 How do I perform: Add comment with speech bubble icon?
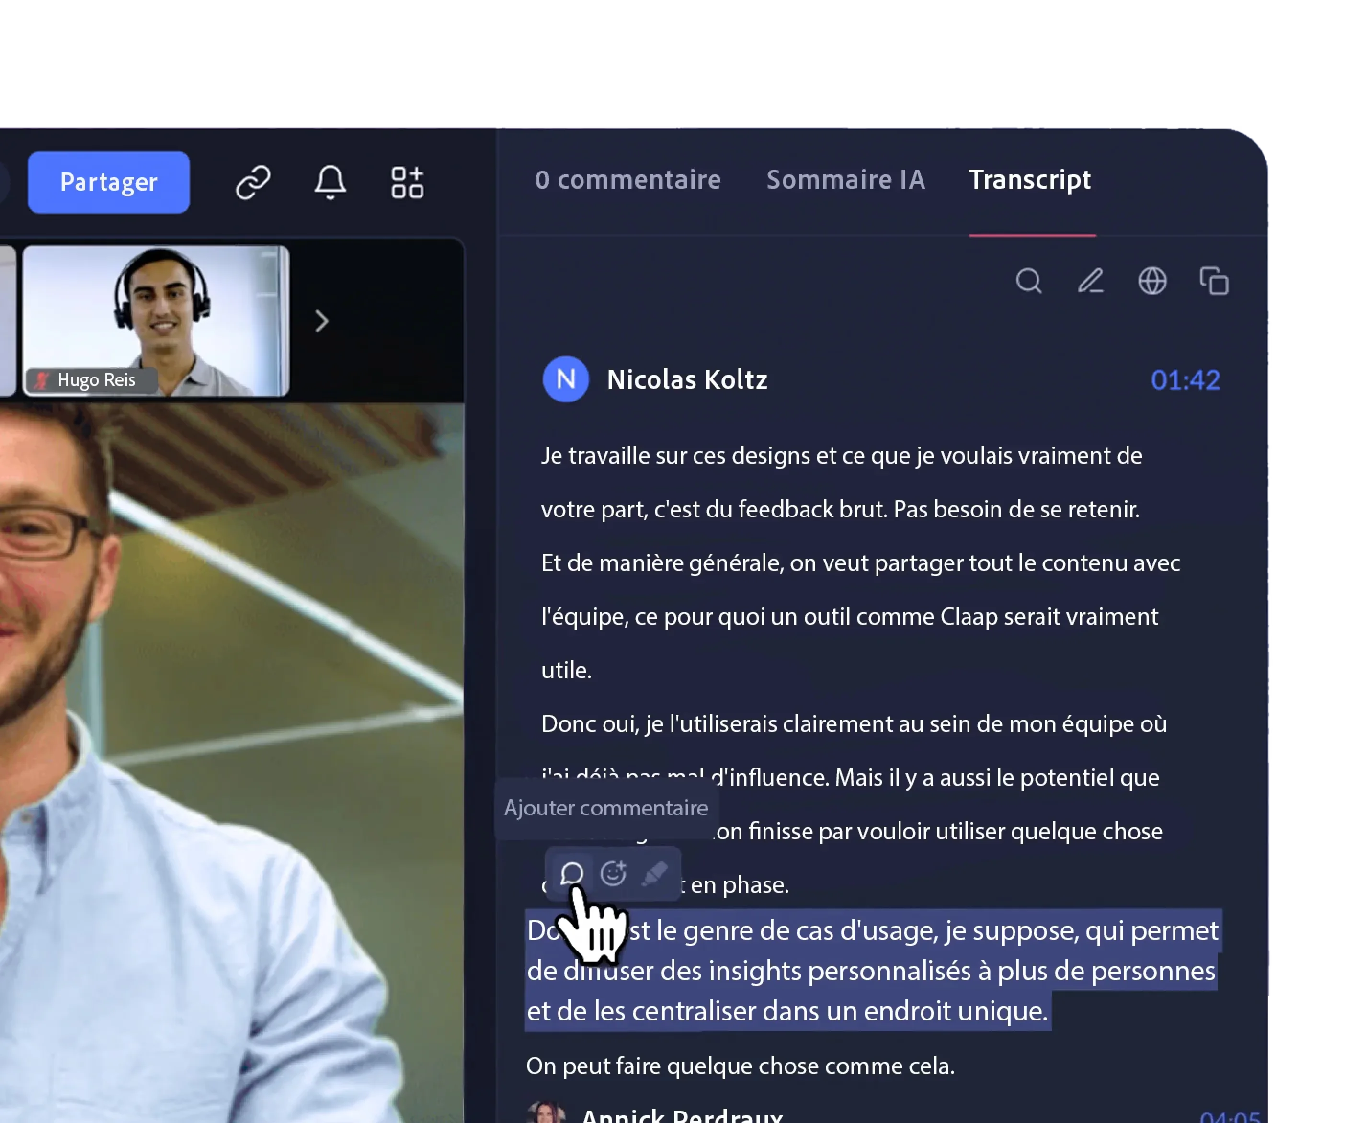[x=571, y=873]
